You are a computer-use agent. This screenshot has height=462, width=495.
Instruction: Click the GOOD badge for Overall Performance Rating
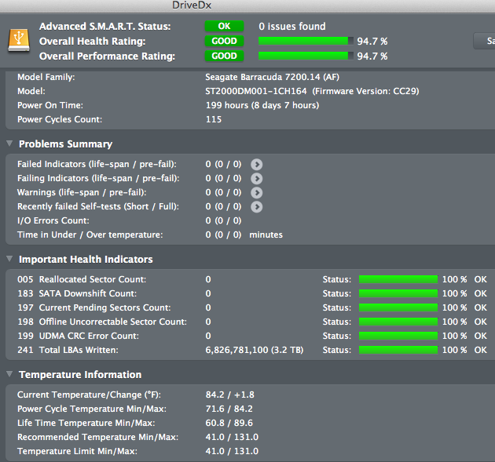(x=224, y=56)
